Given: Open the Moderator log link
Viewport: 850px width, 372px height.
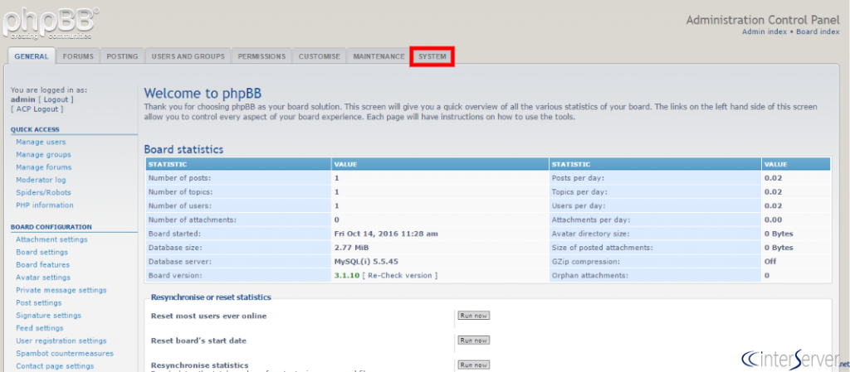Looking at the screenshot, I should pyautogui.click(x=41, y=180).
